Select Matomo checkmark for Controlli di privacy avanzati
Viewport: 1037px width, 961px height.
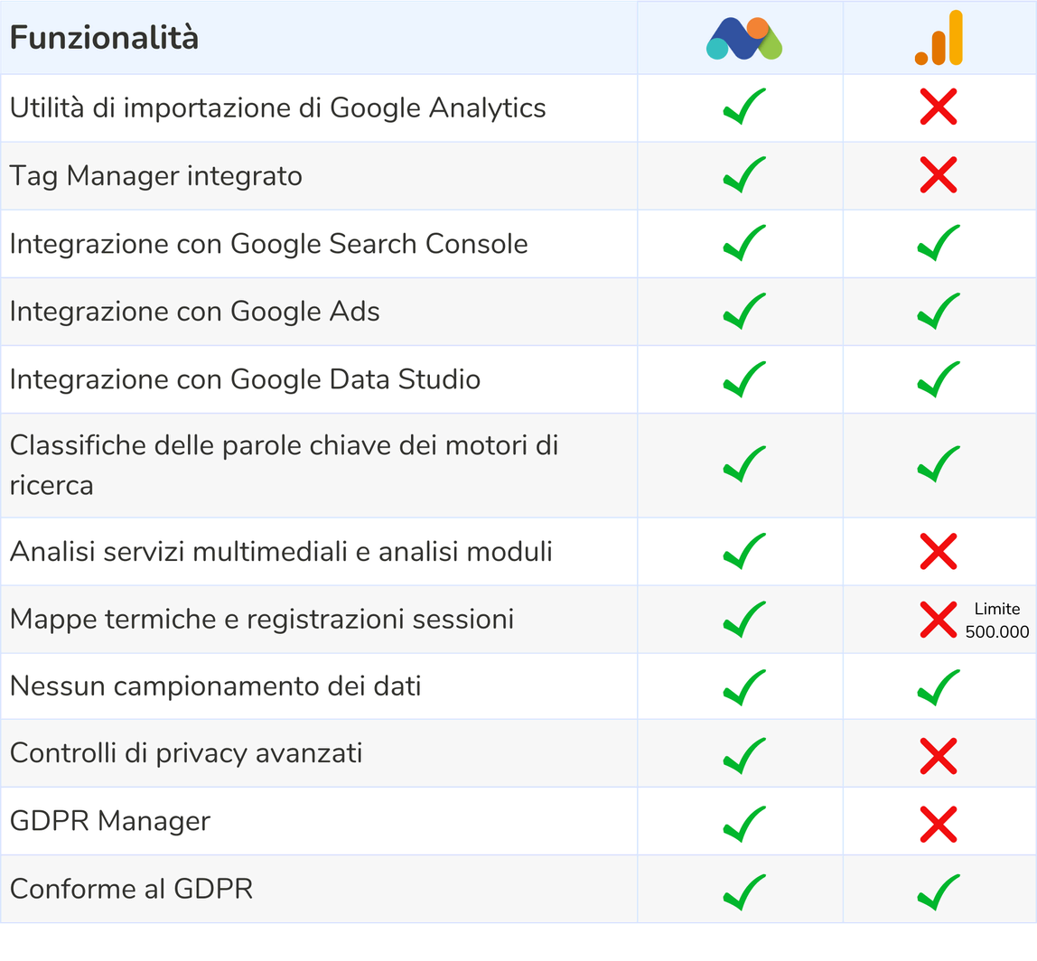point(744,756)
